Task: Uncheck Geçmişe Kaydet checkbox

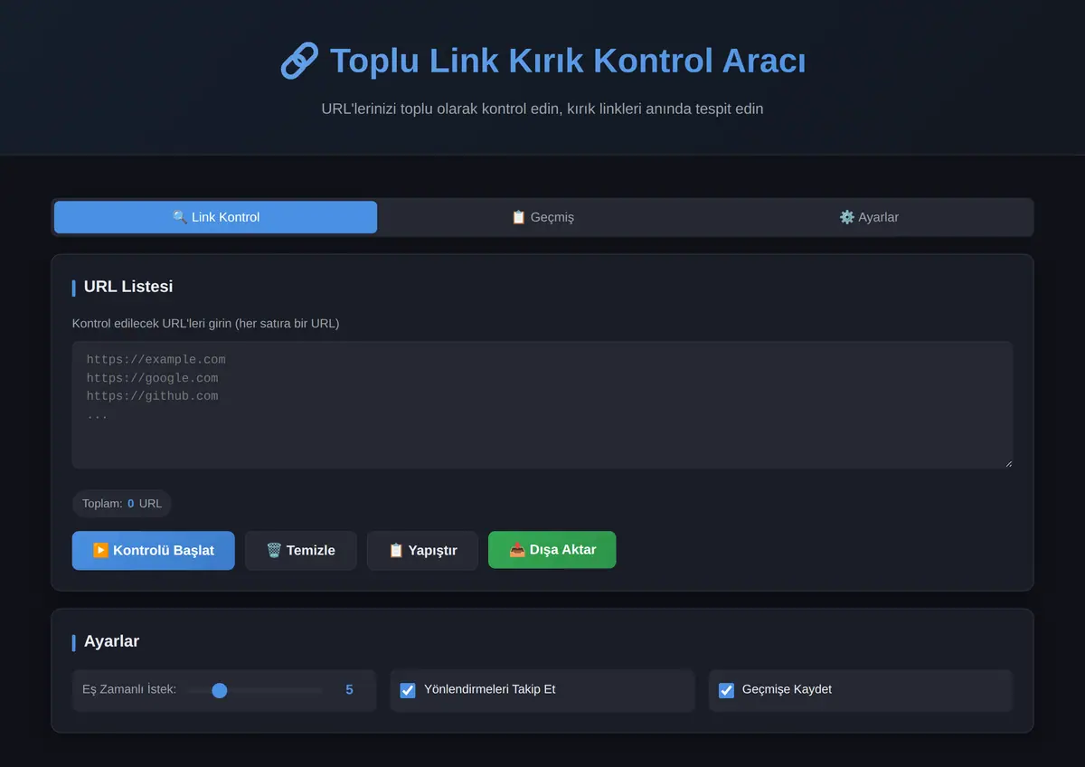Action: tap(726, 690)
